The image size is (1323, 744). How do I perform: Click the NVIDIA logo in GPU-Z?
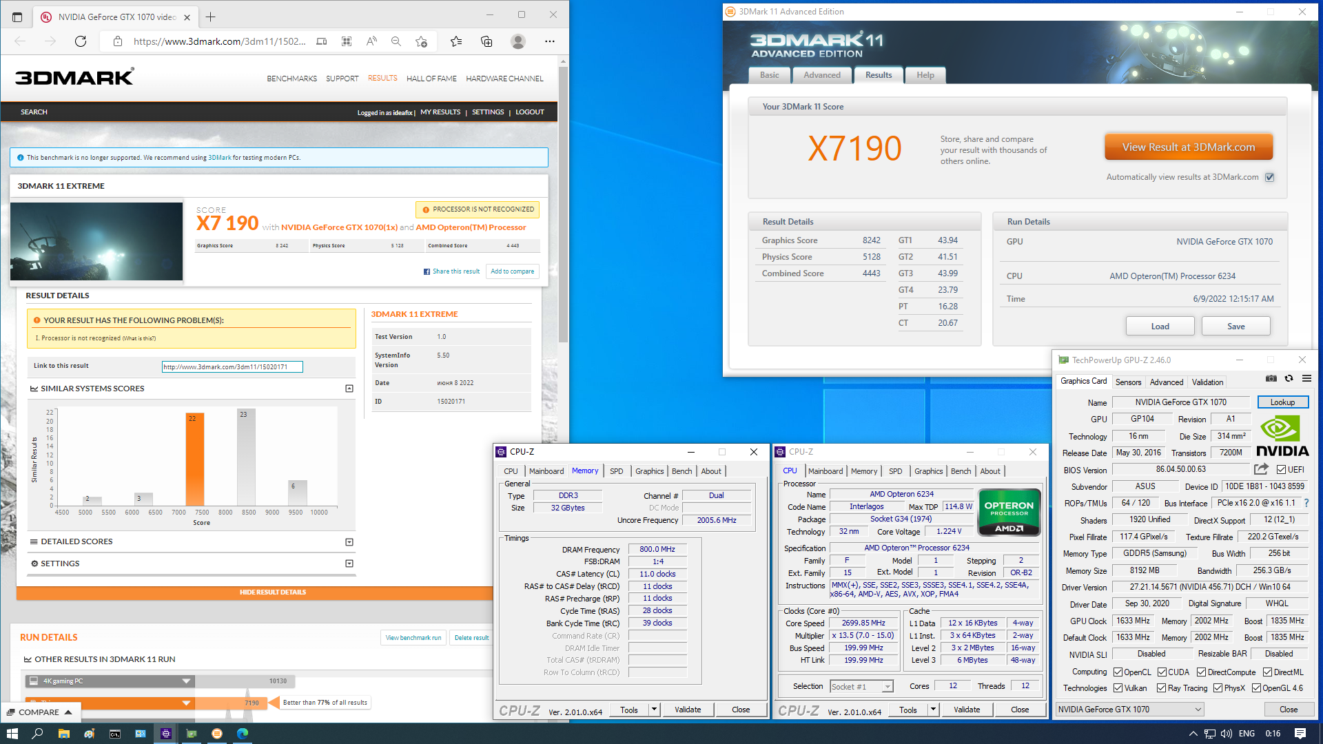click(x=1282, y=437)
